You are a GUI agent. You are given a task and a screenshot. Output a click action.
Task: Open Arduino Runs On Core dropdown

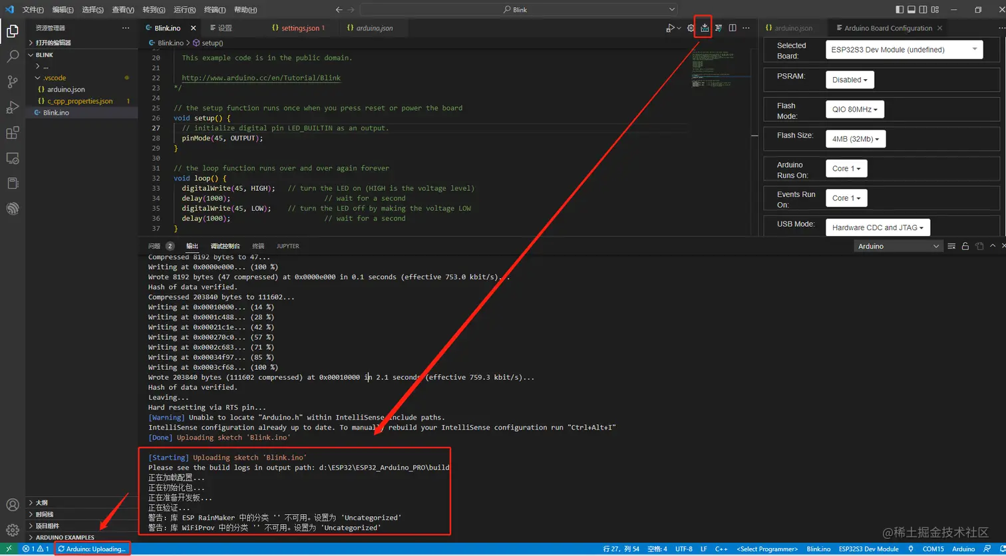coord(846,168)
